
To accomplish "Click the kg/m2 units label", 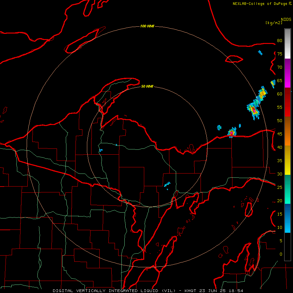I will pos(274,23).
